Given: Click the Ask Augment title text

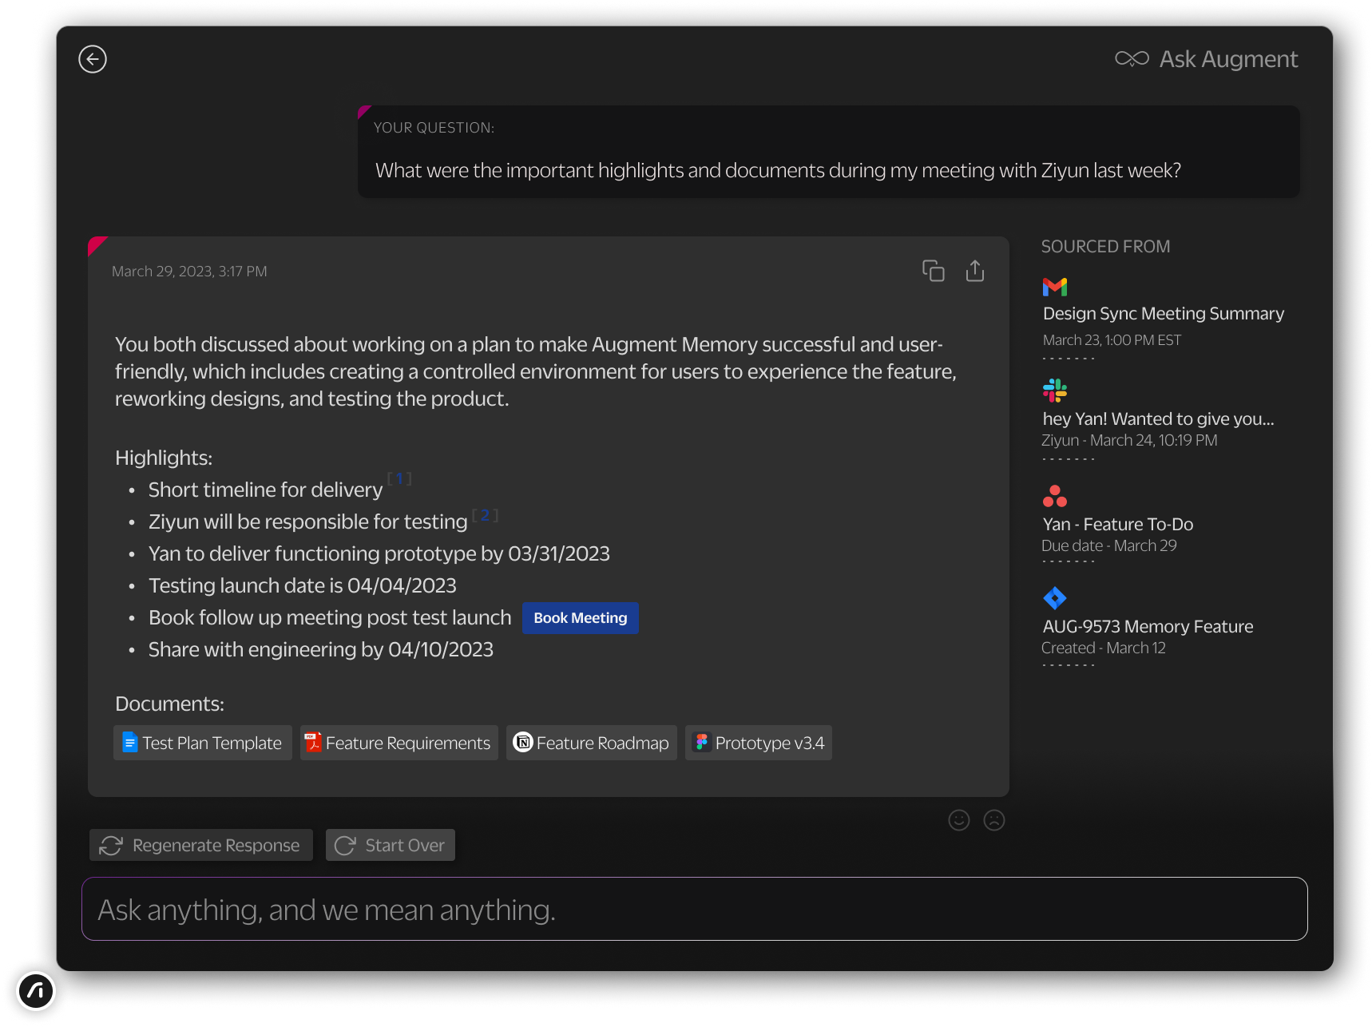Looking at the screenshot, I should point(1228,59).
